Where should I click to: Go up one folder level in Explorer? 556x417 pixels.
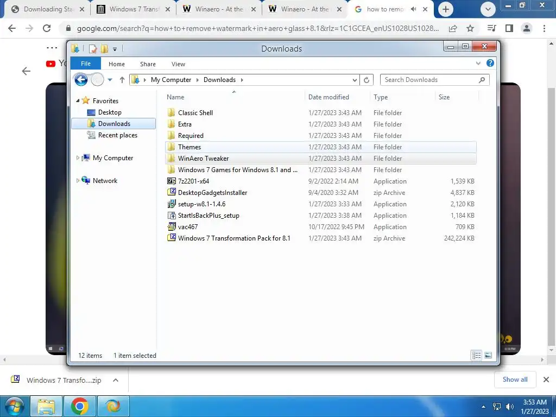(122, 80)
